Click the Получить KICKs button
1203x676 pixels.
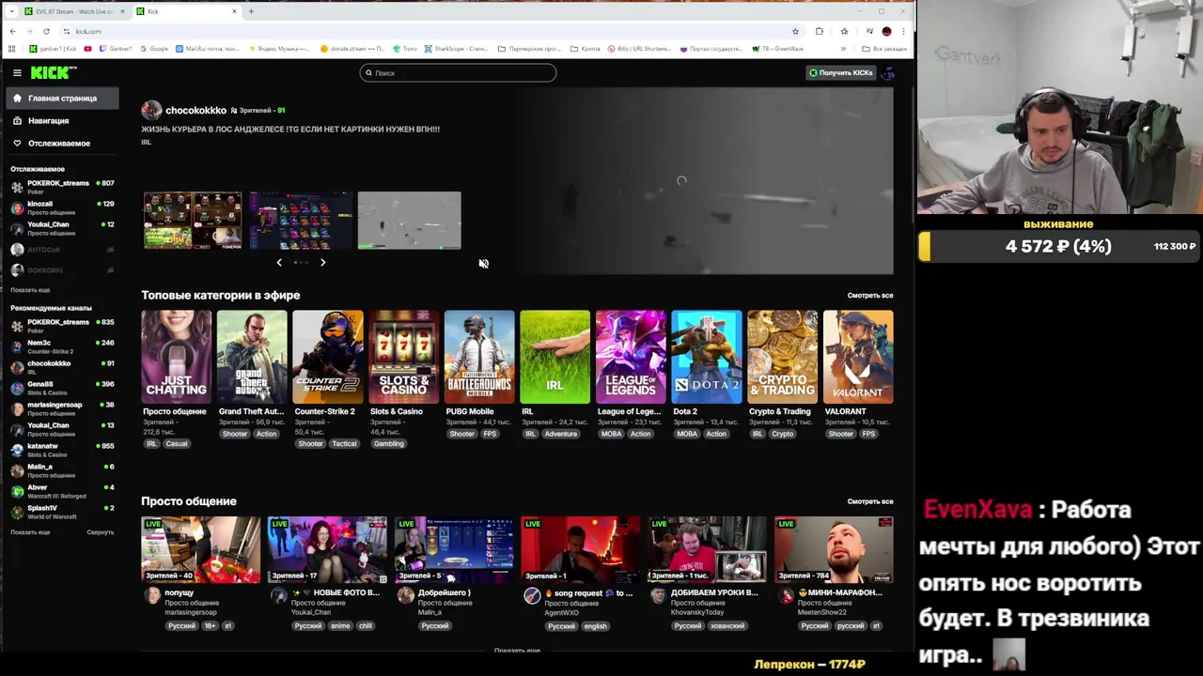(x=841, y=72)
